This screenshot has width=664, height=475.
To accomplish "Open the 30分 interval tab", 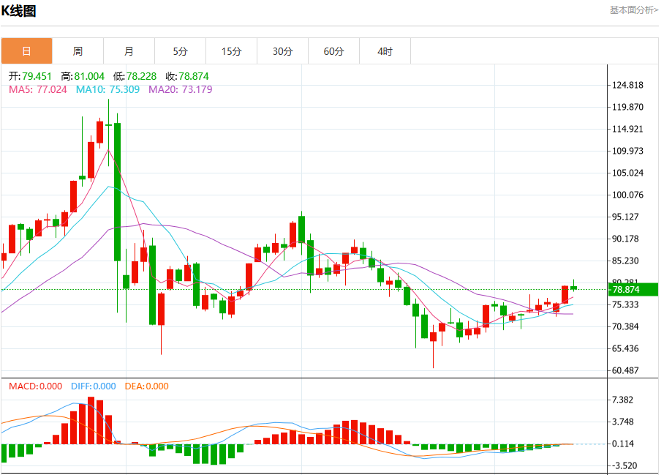I will click(x=283, y=51).
